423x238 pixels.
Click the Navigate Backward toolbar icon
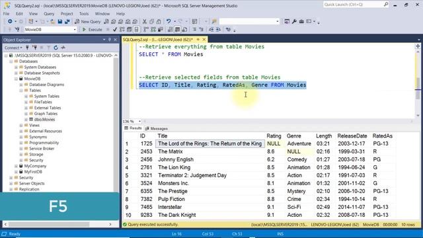(10, 21)
